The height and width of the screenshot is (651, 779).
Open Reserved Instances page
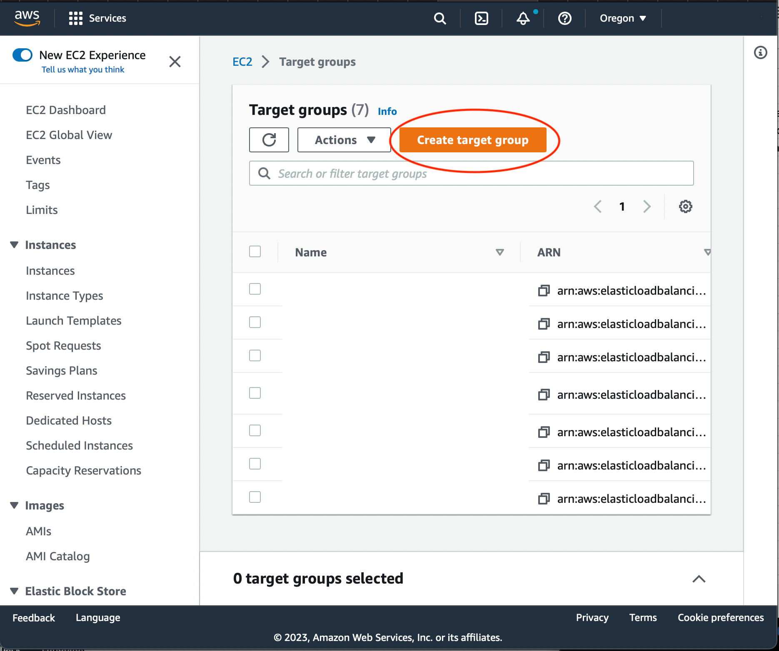pyautogui.click(x=76, y=395)
